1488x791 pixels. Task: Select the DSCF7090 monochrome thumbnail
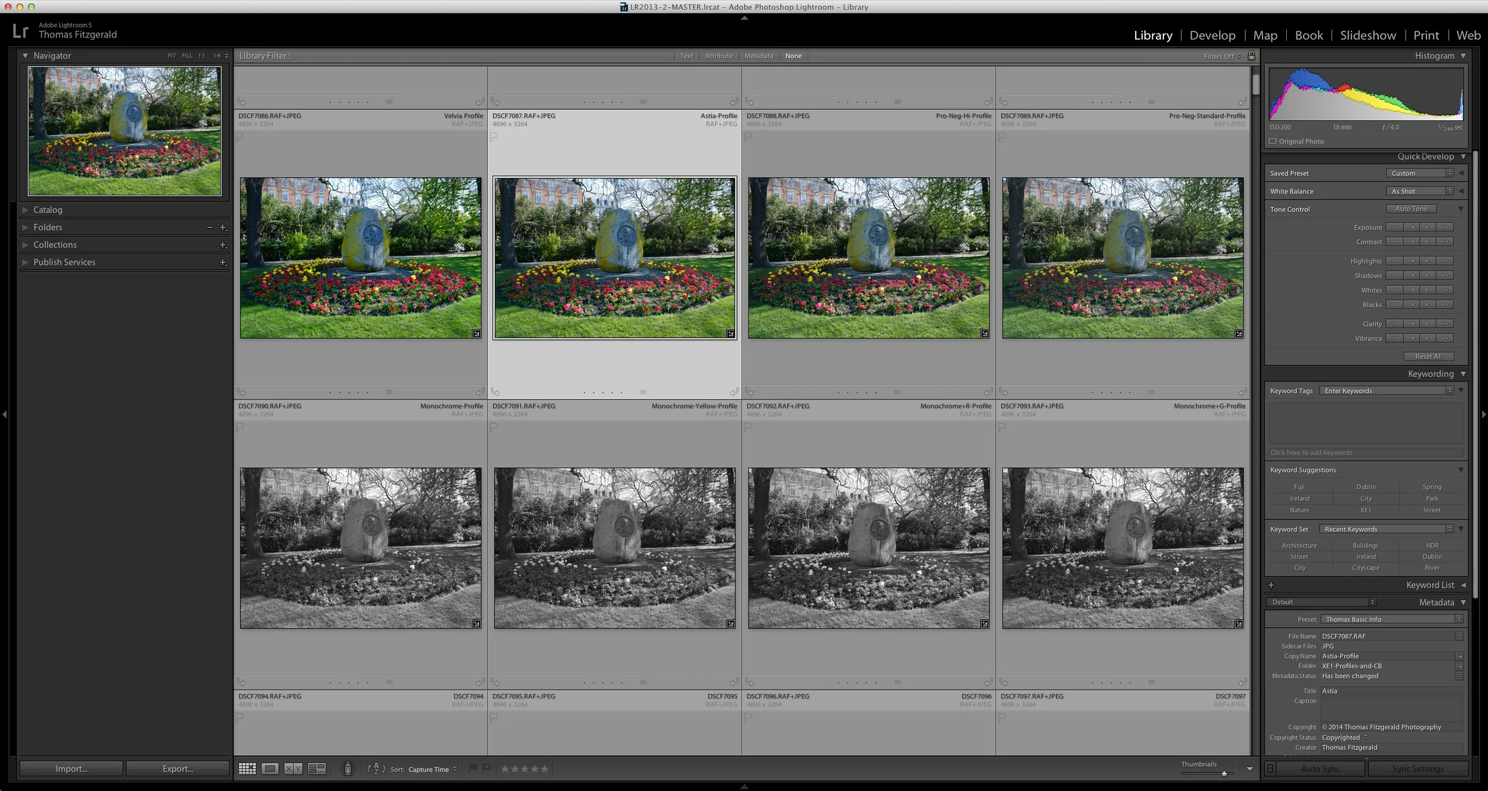(x=361, y=548)
